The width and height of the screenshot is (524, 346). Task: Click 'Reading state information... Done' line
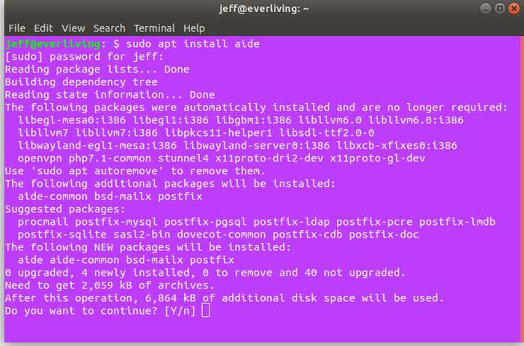point(110,94)
